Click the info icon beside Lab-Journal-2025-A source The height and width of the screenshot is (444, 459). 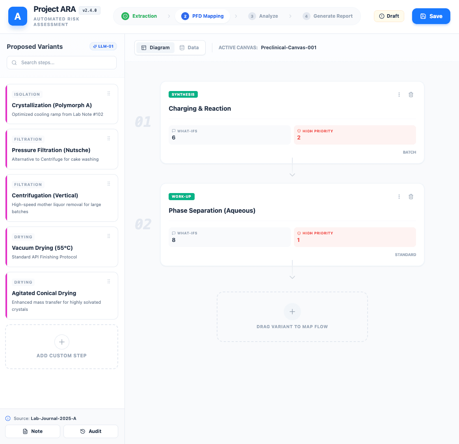click(x=9, y=418)
